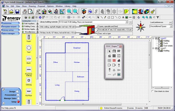Select the Design radio button
The height and width of the screenshot is (111, 175).
(x=17, y=91)
